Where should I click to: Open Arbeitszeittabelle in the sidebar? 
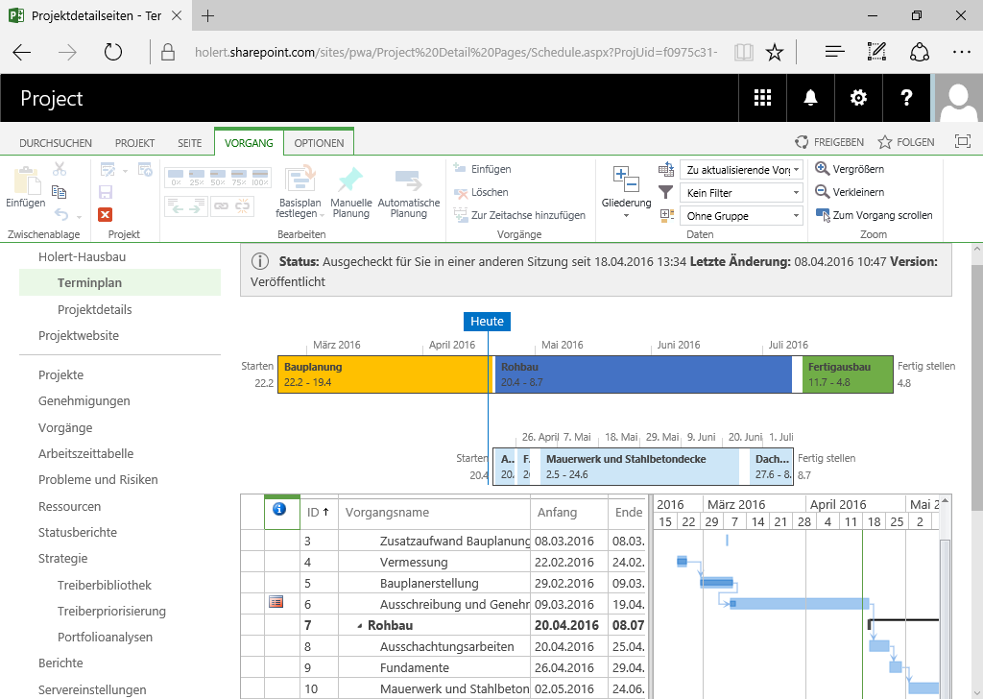coord(85,453)
